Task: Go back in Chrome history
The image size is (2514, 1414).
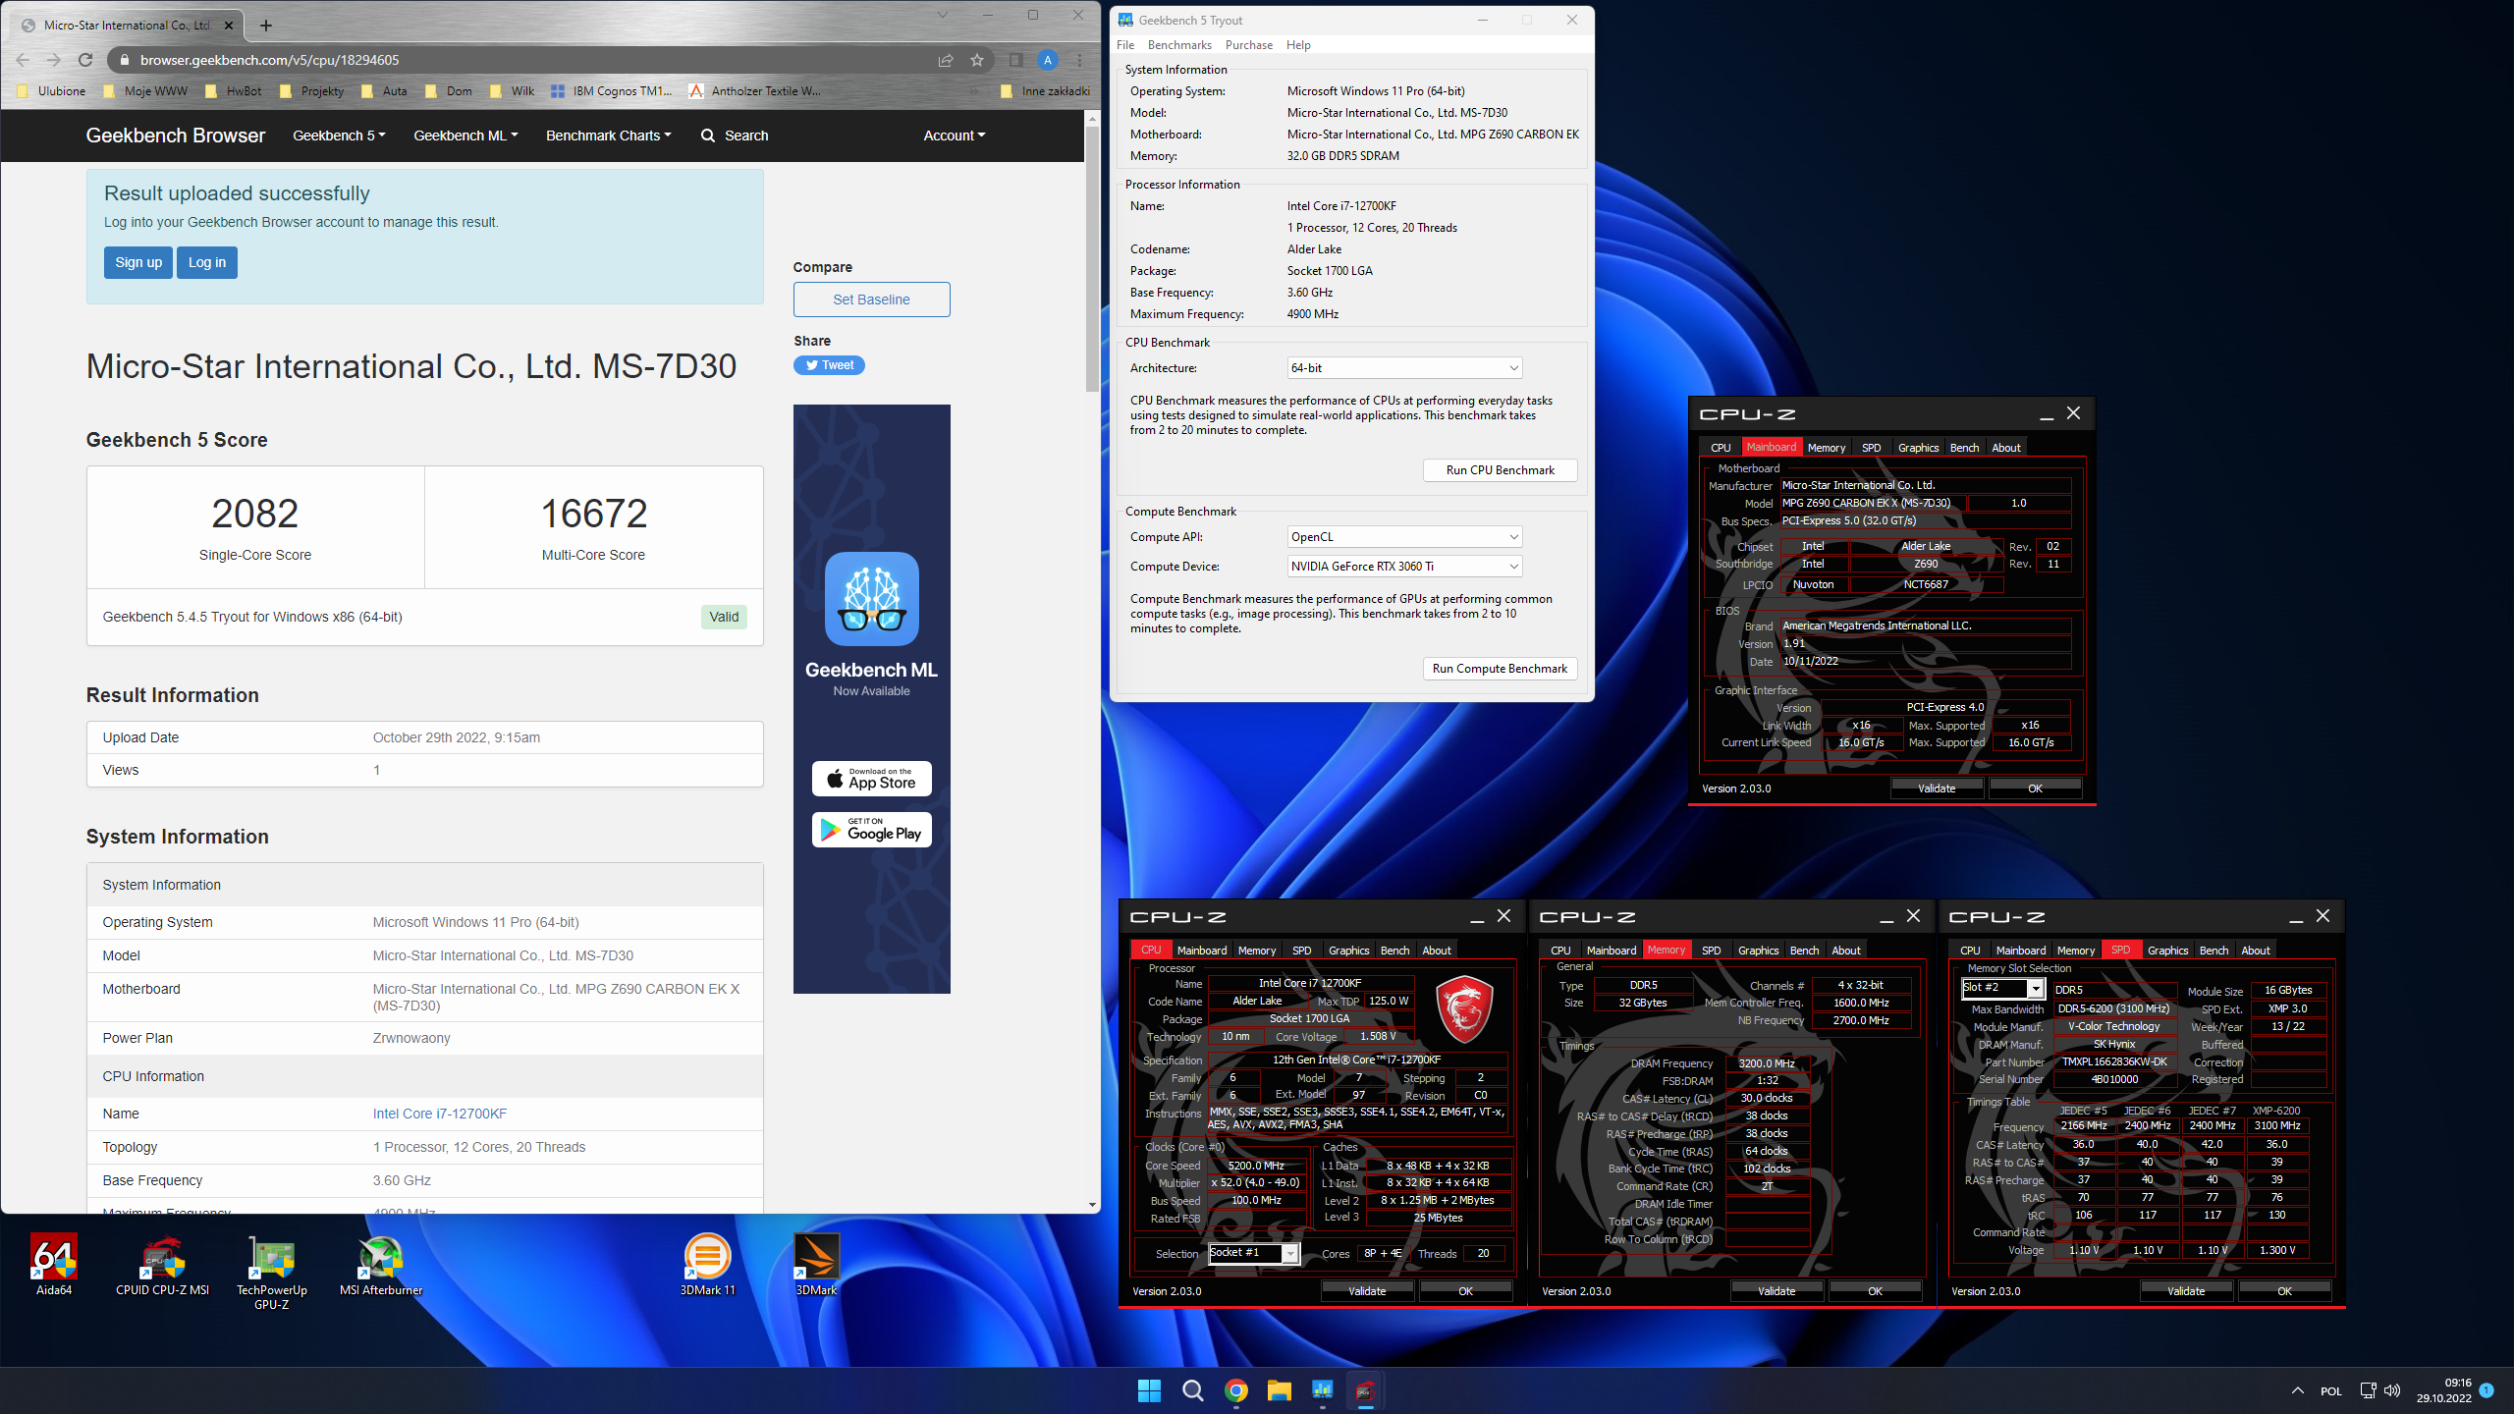Action: 23,60
